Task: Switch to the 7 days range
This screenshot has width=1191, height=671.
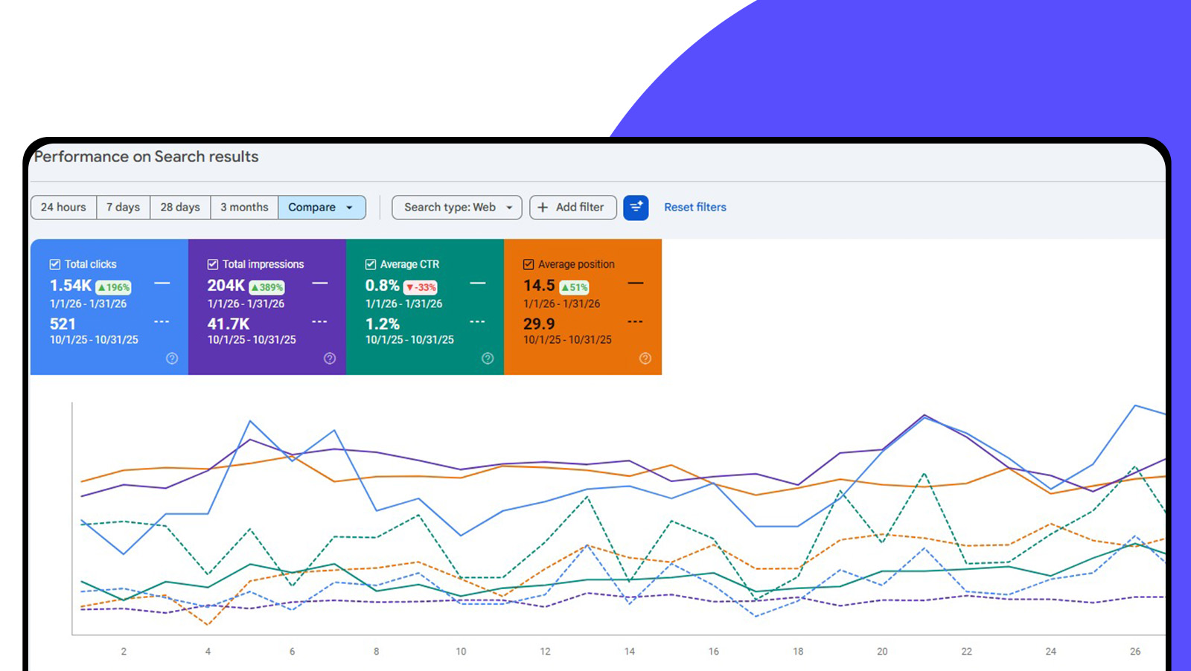Action: [123, 208]
